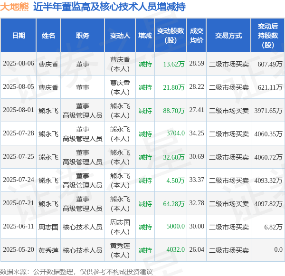Click average price 28.22
Viewport: 285px width, 276px height.
point(197,87)
